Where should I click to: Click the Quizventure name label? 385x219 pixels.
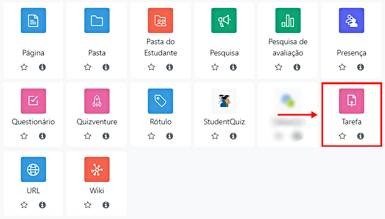click(97, 122)
